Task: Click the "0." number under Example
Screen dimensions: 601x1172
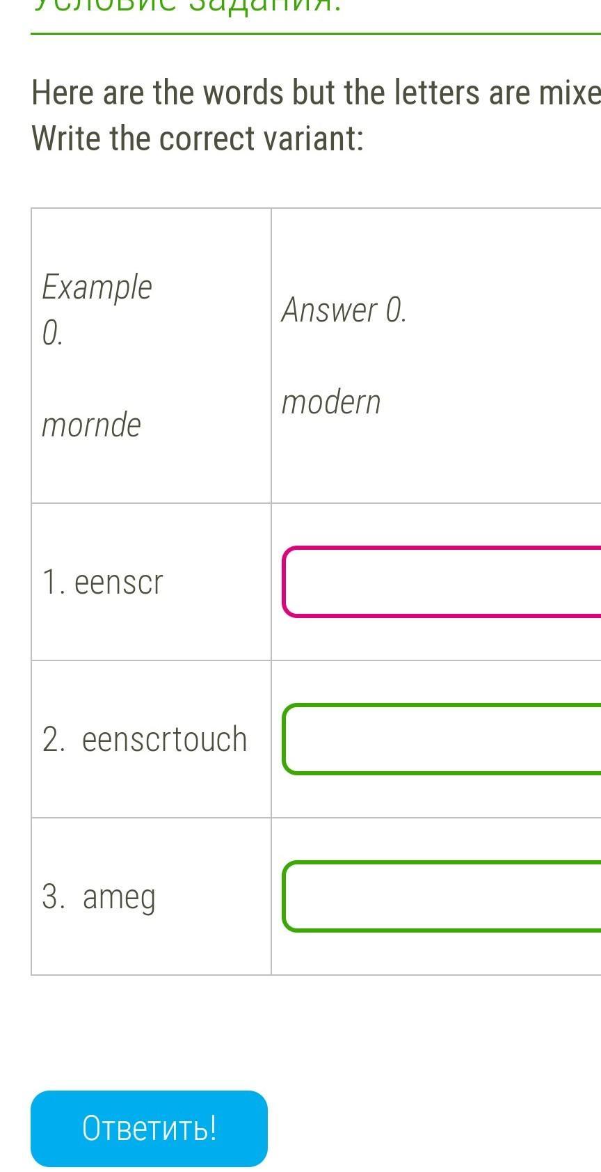Action: click(52, 333)
